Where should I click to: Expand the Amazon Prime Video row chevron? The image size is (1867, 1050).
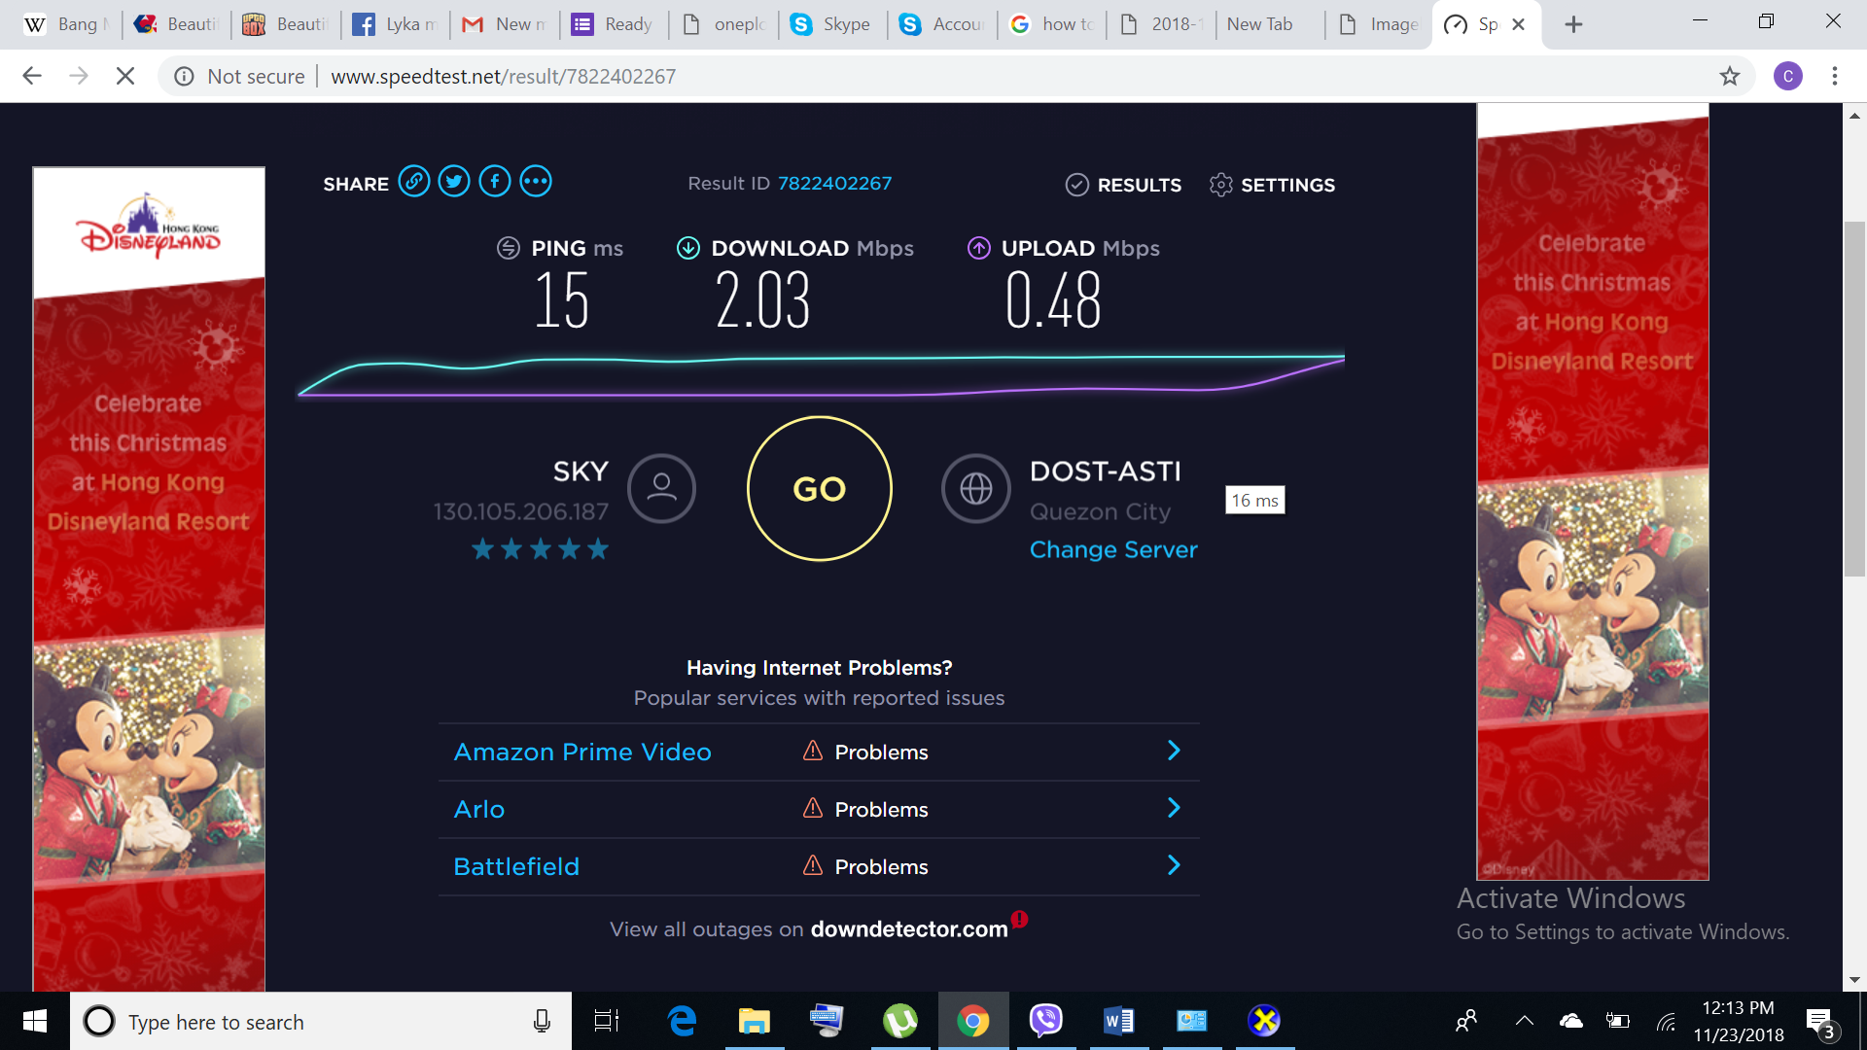(1174, 751)
